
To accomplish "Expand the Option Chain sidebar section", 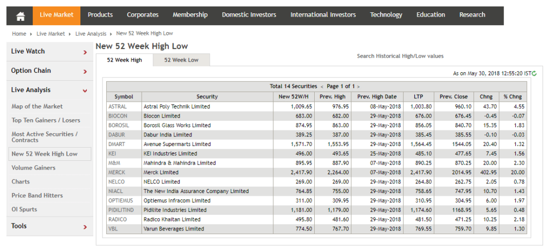I will (x=50, y=71).
